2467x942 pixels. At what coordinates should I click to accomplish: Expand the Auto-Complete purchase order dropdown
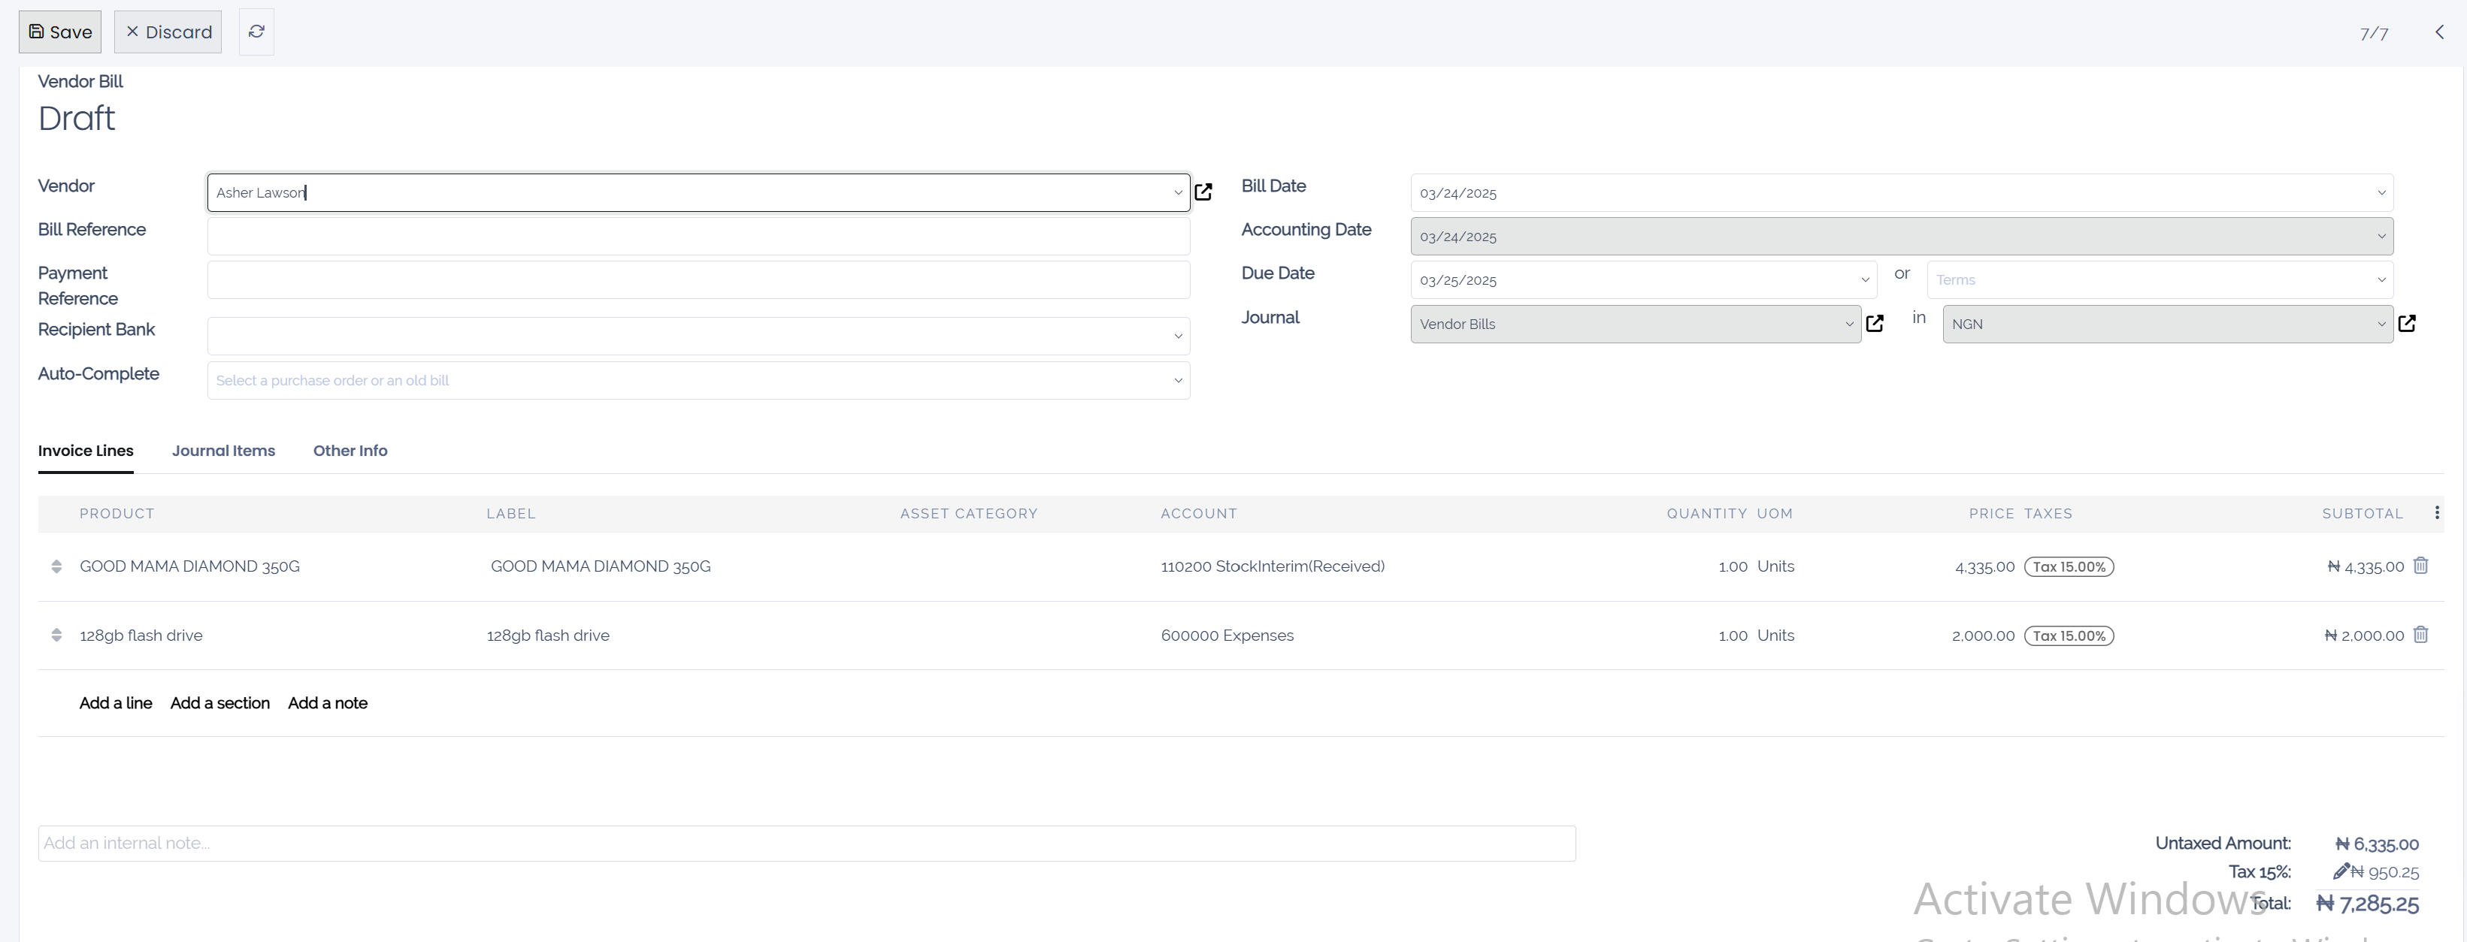1177,380
